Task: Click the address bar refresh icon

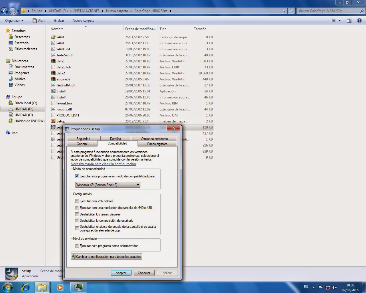Action: pyautogui.click(x=291, y=11)
